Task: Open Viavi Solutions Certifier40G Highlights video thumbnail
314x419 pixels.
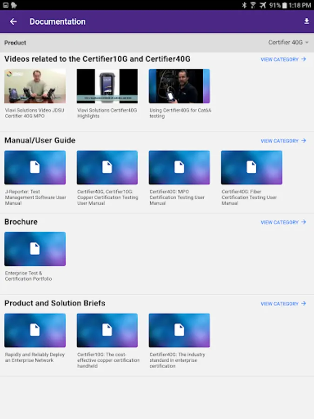Action: click(x=107, y=86)
